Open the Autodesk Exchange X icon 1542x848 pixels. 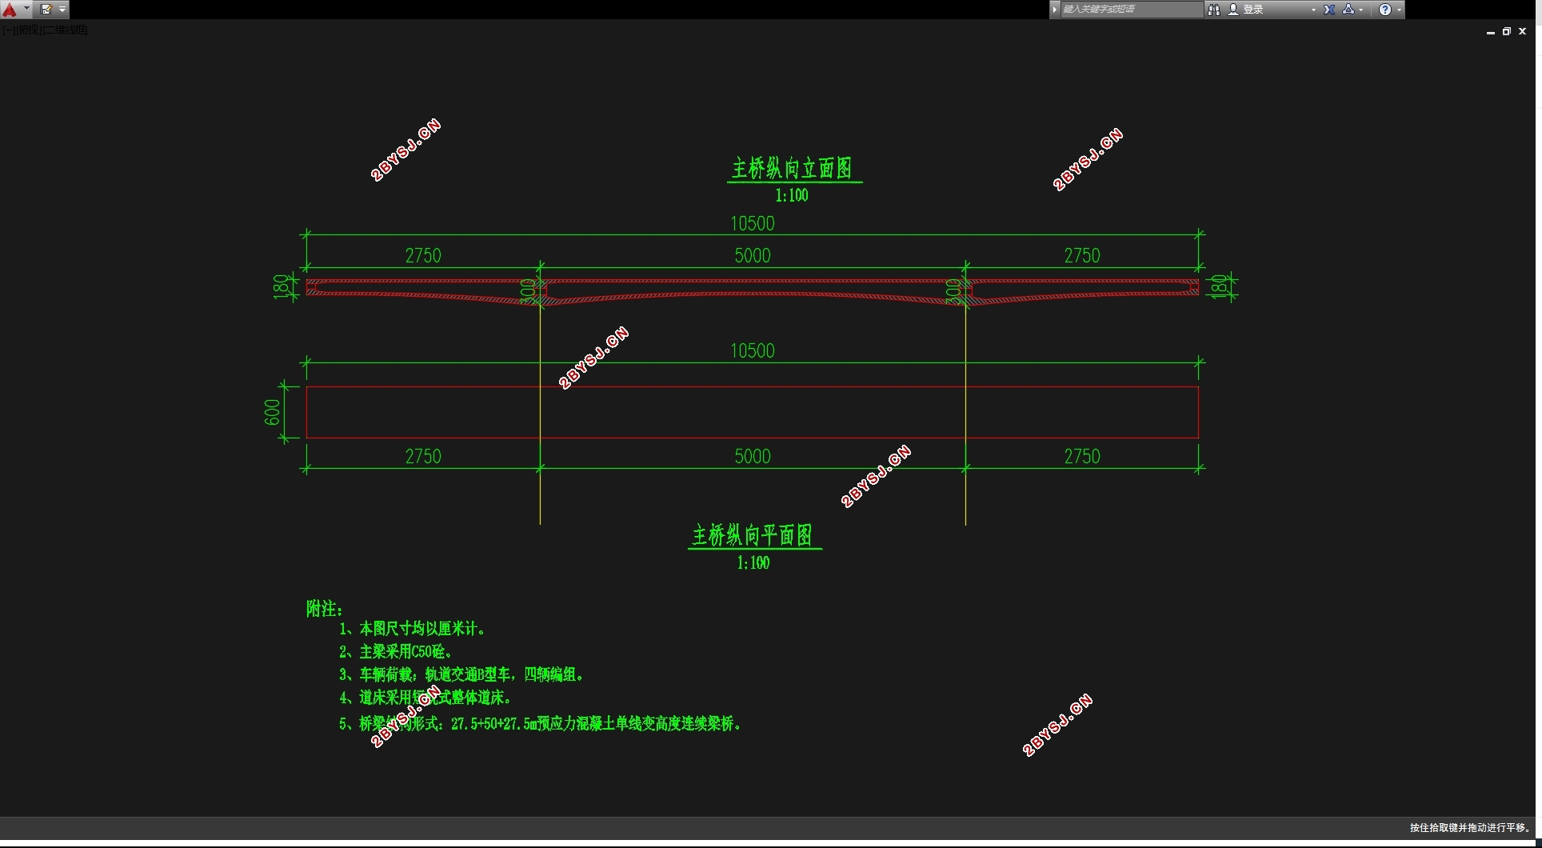coord(1329,10)
